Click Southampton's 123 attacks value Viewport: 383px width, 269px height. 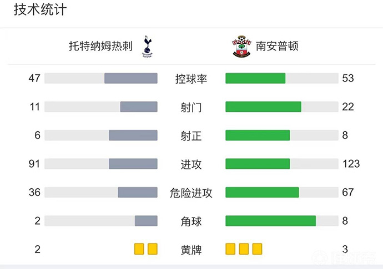(351, 164)
